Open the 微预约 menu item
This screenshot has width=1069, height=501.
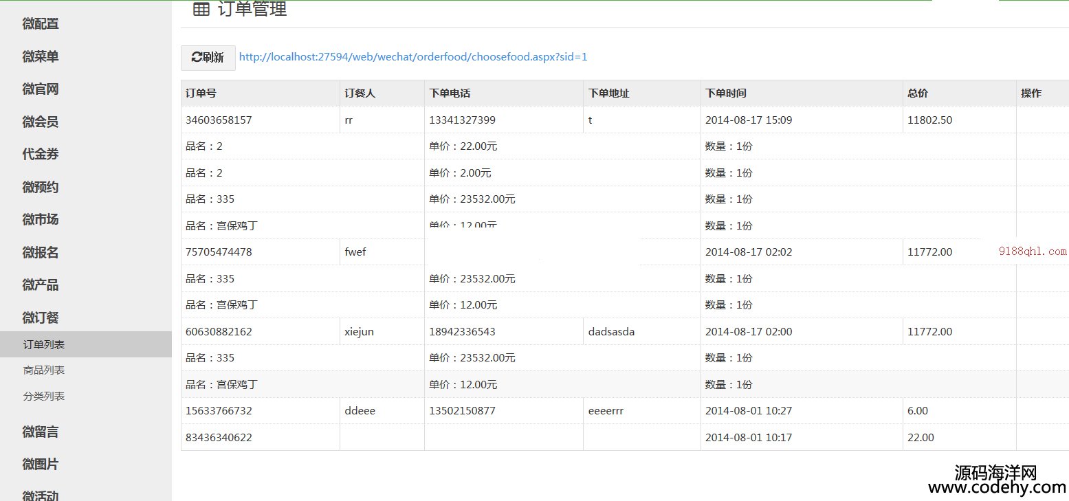[x=41, y=188]
